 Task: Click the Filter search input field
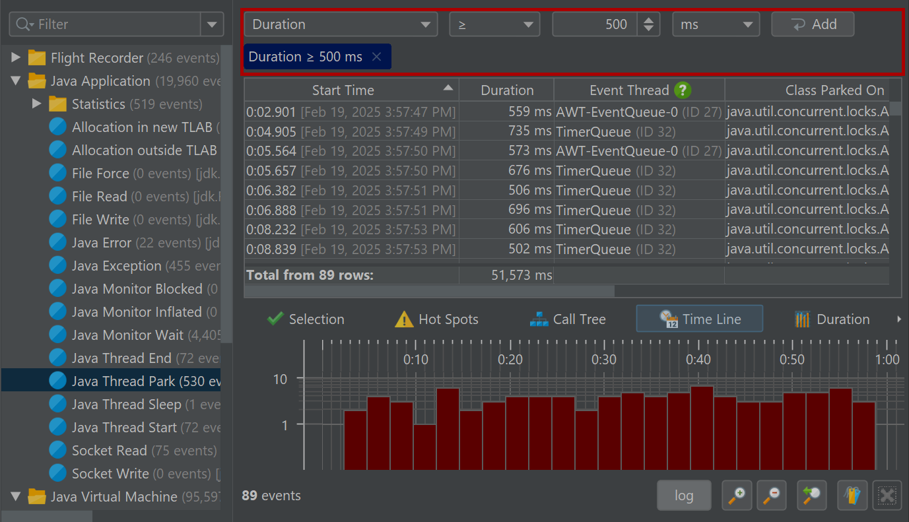(106, 24)
